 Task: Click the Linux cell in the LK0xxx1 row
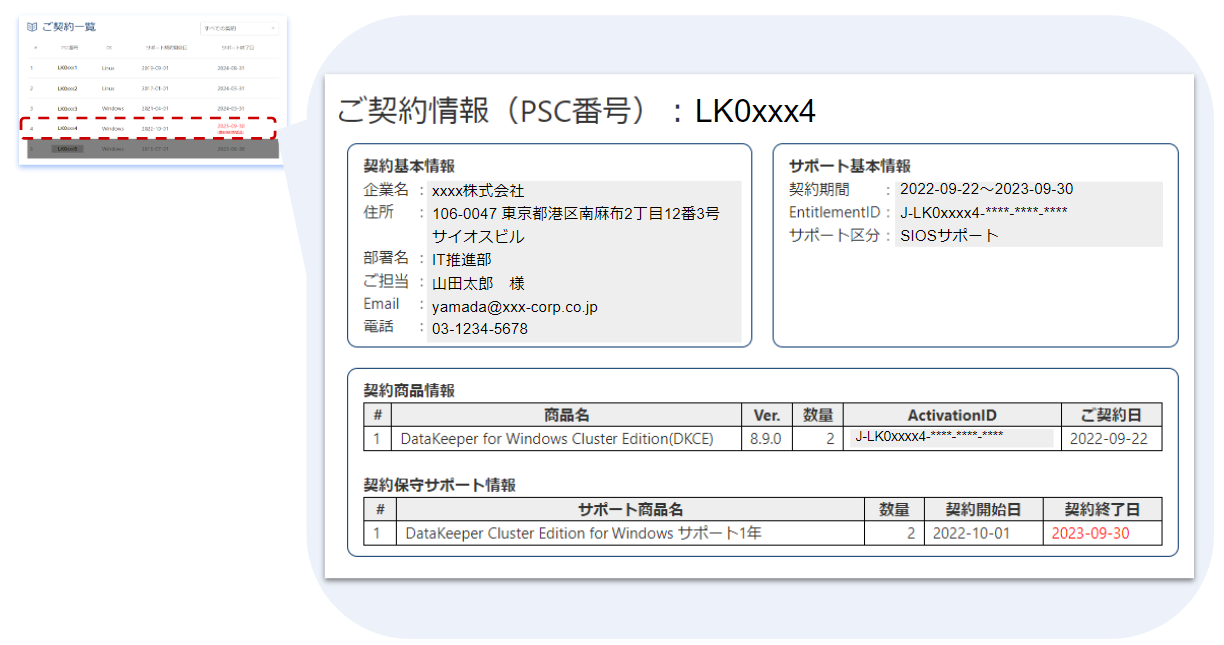click(x=108, y=68)
